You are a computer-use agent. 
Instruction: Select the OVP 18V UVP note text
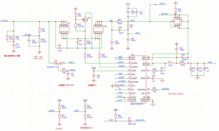38,58
